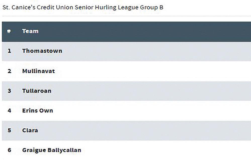Click rank number 1 in table

coord(10,51)
